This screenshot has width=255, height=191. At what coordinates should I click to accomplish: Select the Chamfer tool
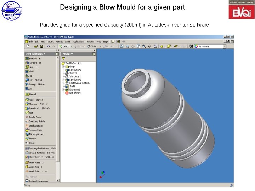36,104
